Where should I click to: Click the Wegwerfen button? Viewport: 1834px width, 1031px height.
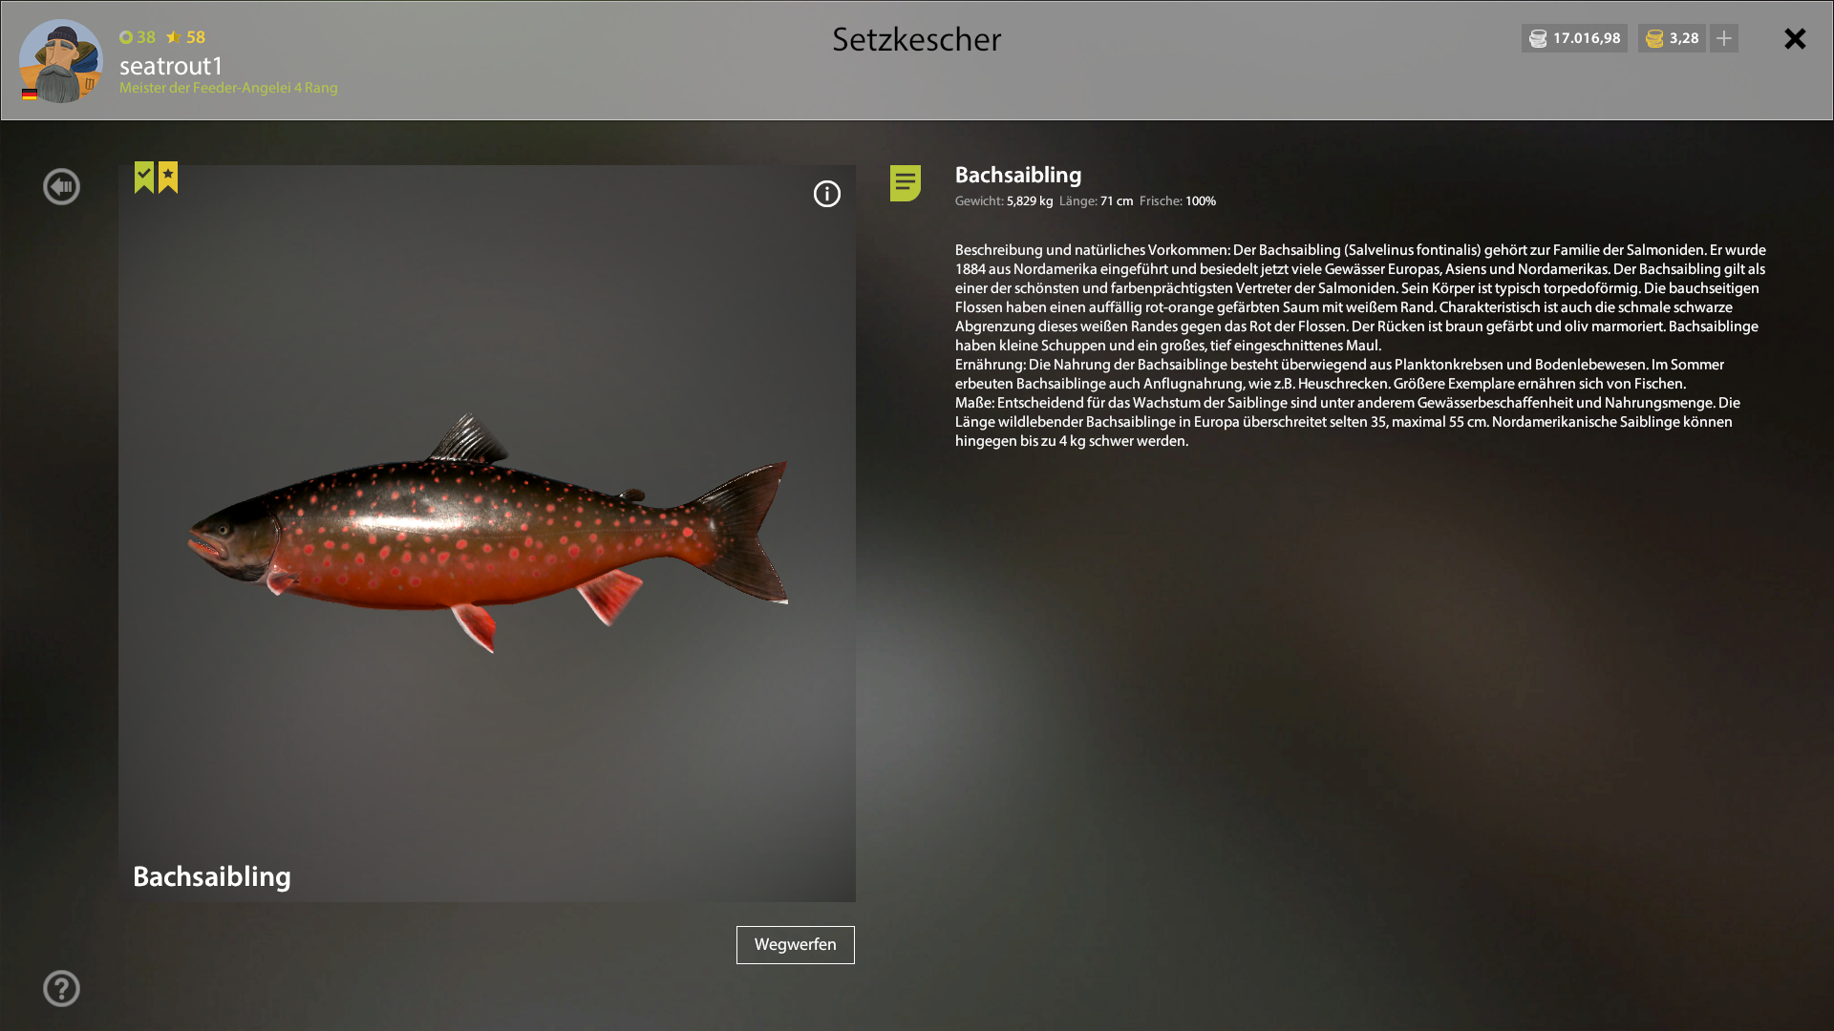coord(796,945)
